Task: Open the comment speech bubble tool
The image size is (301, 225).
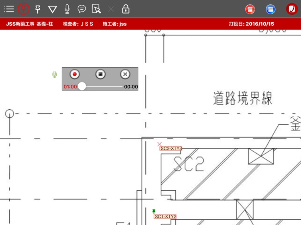Action: point(81,9)
